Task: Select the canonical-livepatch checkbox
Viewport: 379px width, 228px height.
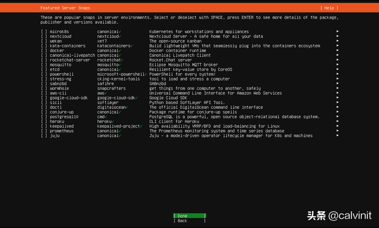Action: point(44,55)
